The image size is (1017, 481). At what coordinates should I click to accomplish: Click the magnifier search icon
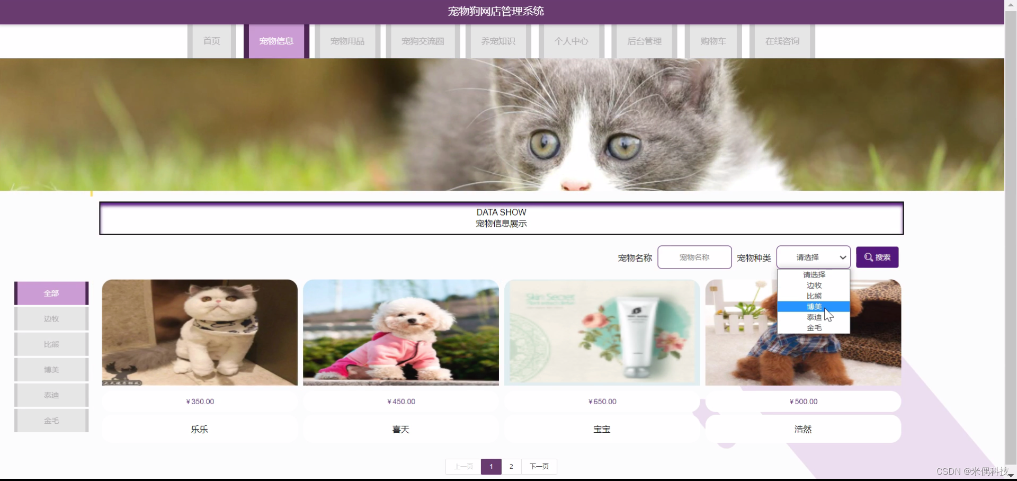868,257
